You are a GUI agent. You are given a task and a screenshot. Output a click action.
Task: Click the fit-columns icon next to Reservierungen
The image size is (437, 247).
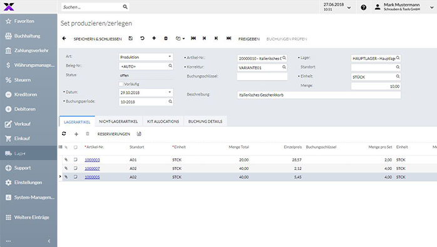coord(139,134)
